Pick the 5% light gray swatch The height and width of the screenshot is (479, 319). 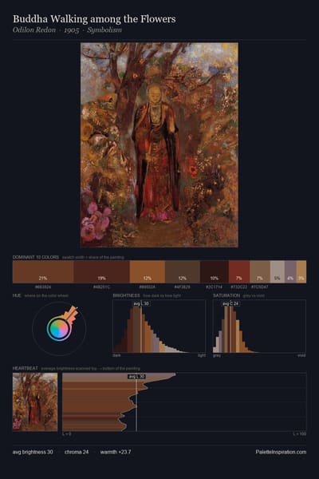tap(278, 271)
